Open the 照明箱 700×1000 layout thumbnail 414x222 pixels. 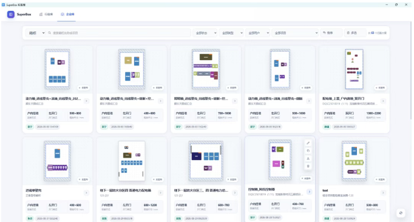coord(206,69)
